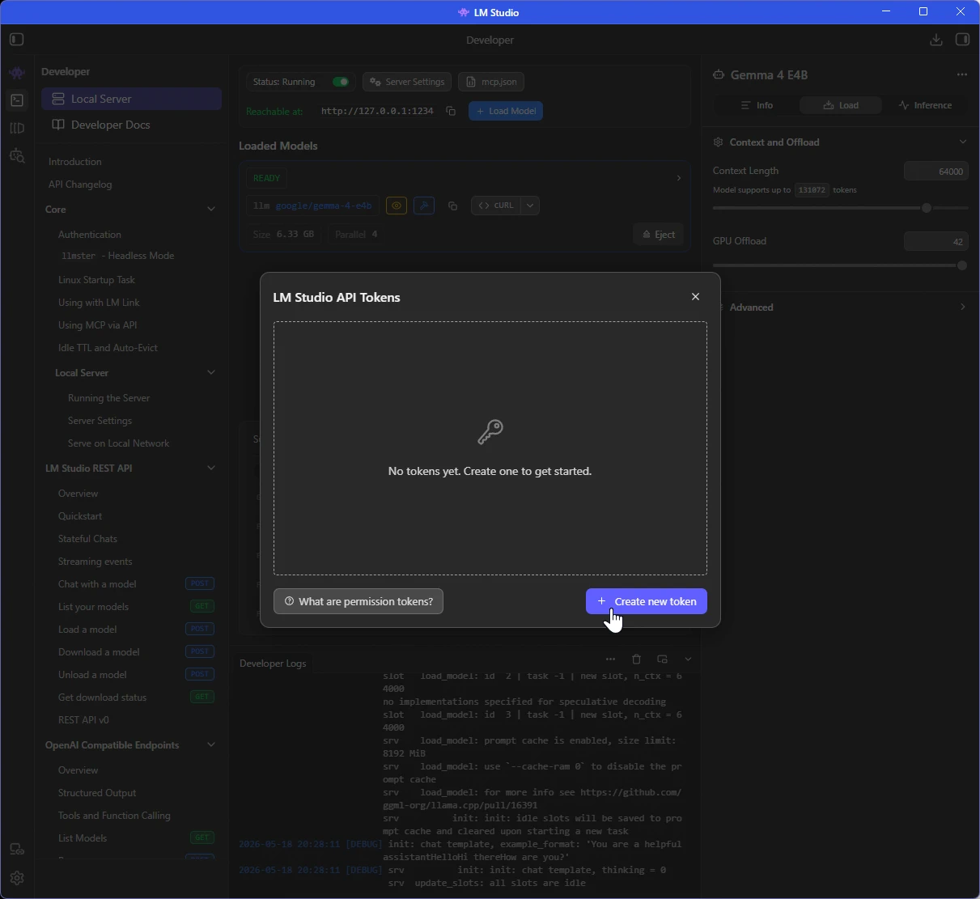Copy the server address 127.0.0.1:1234
980x899 pixels.
coord(451,111)
